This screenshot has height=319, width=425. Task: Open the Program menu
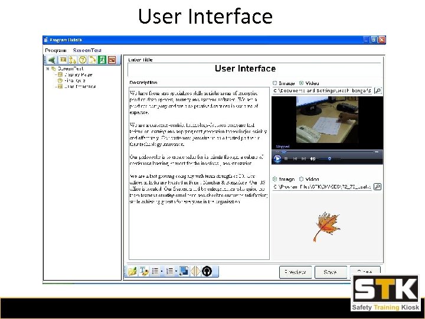[x=55, y=50]
